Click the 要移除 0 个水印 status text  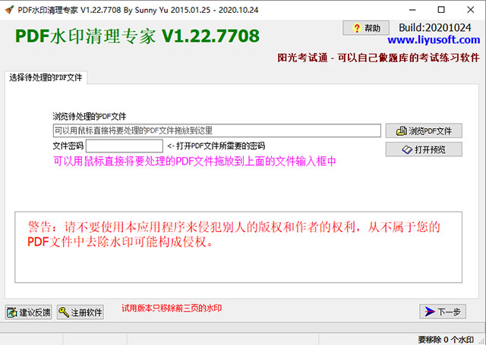[446, 340]
